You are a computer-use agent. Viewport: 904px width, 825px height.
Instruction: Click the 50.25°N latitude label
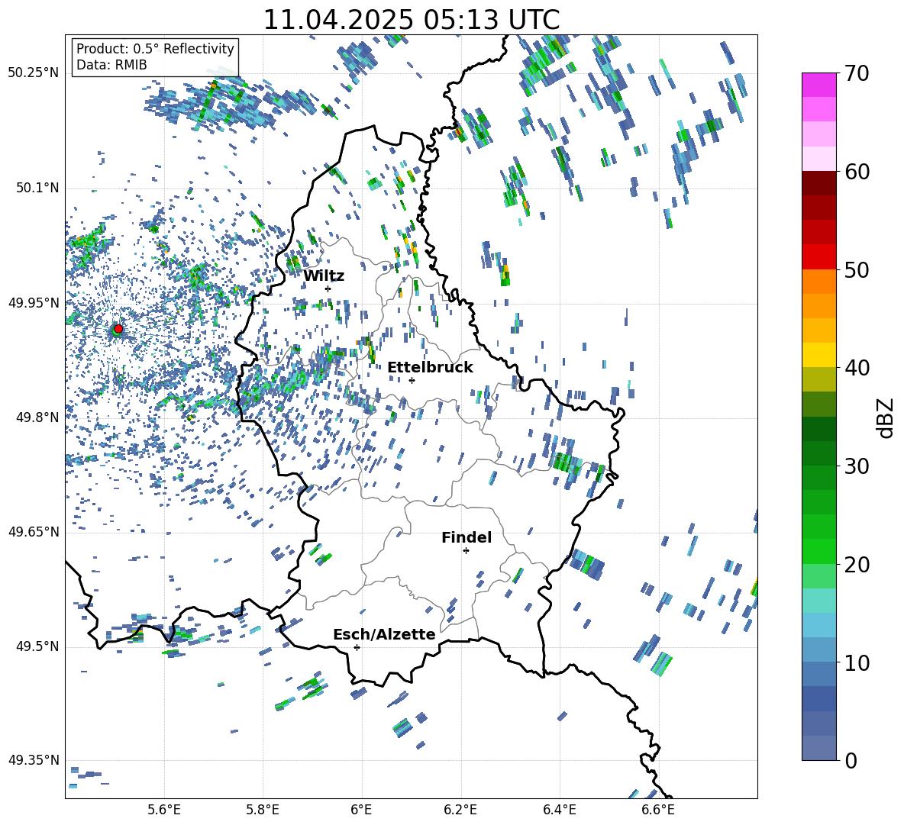34,73
